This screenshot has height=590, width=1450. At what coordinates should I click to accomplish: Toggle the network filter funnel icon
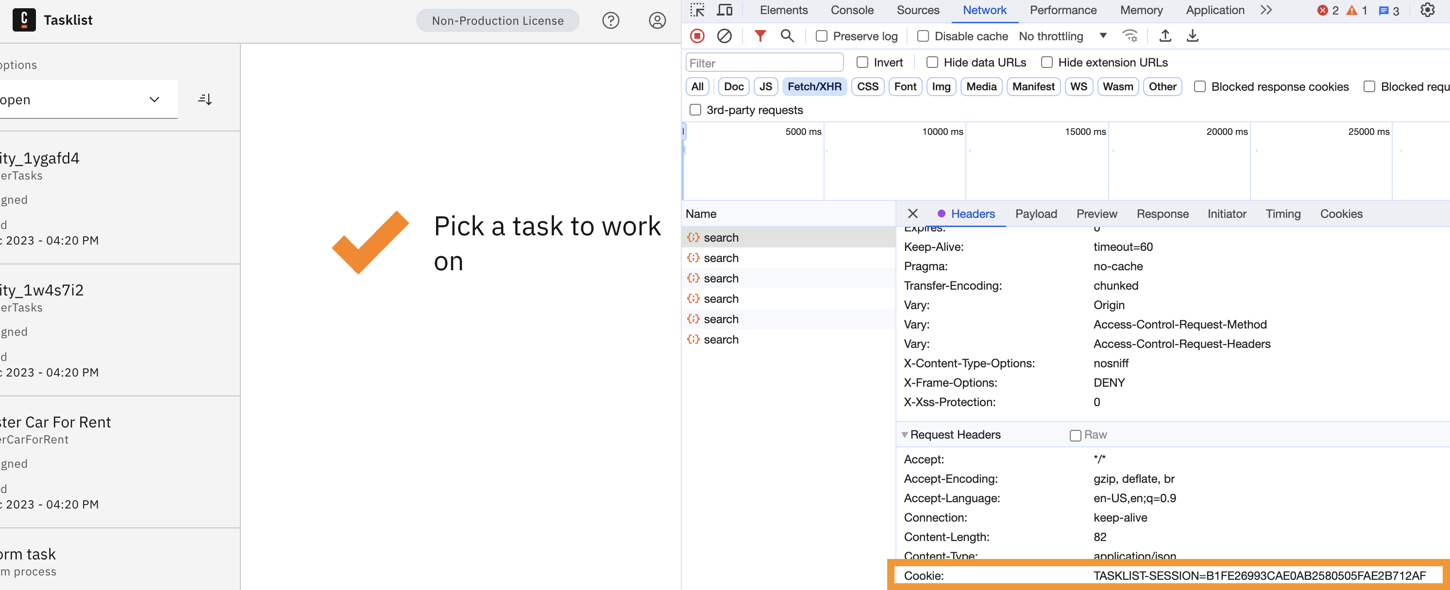(760, 36)
